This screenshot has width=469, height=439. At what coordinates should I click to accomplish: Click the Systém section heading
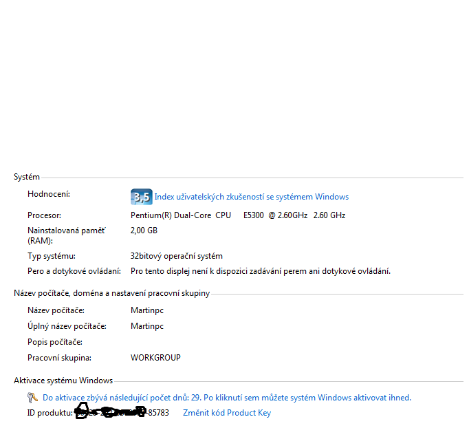click(x=27, y=177)
